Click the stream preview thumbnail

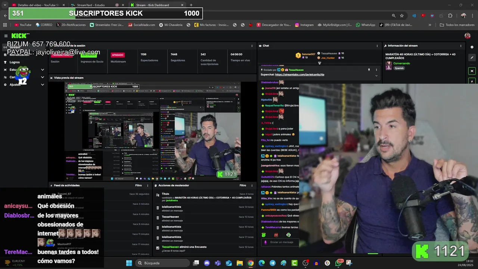(153, 131)
